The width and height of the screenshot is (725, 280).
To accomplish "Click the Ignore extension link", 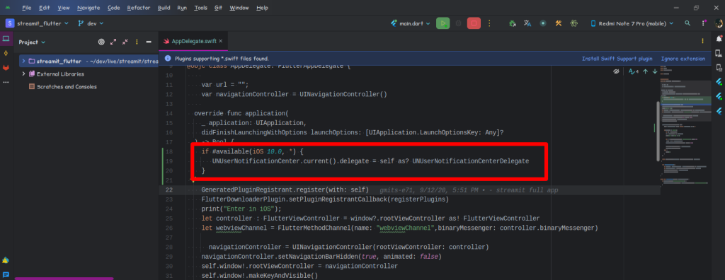I will 683,59.
